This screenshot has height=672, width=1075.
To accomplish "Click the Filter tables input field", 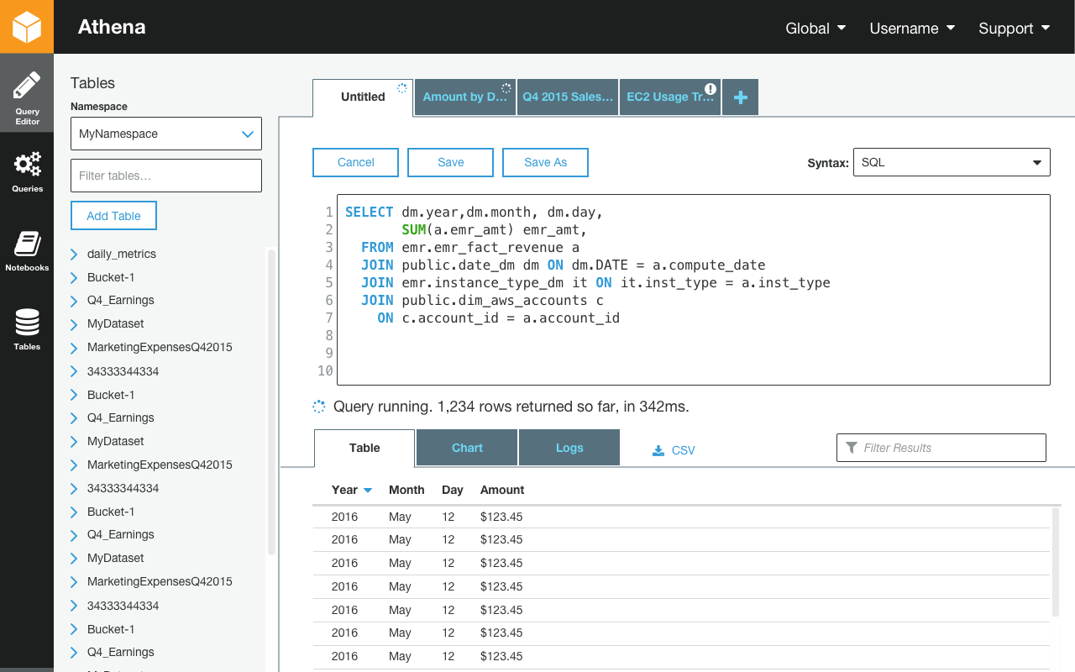I will point(166,176).
